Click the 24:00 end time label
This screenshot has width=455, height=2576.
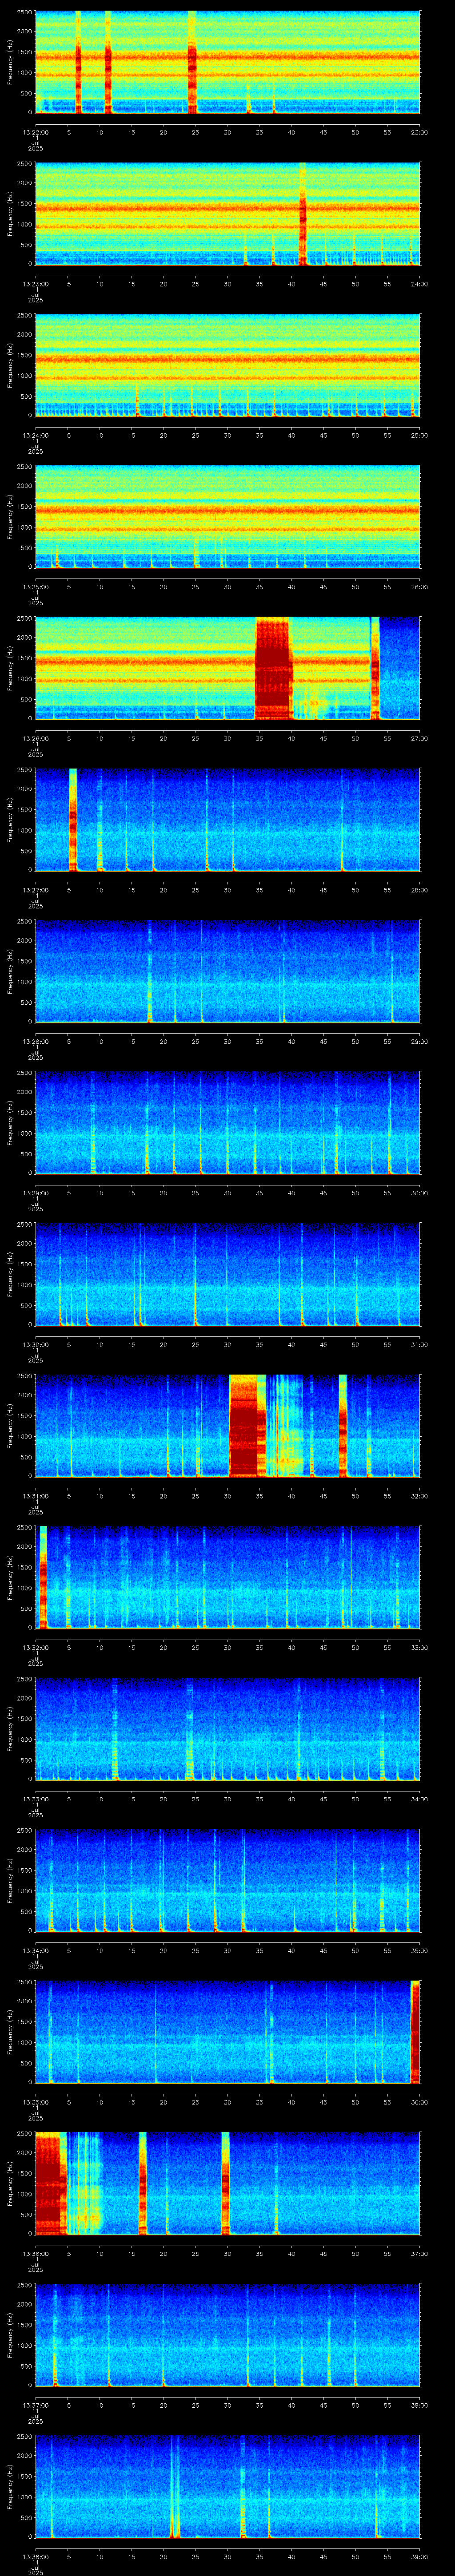coord(419,284)
